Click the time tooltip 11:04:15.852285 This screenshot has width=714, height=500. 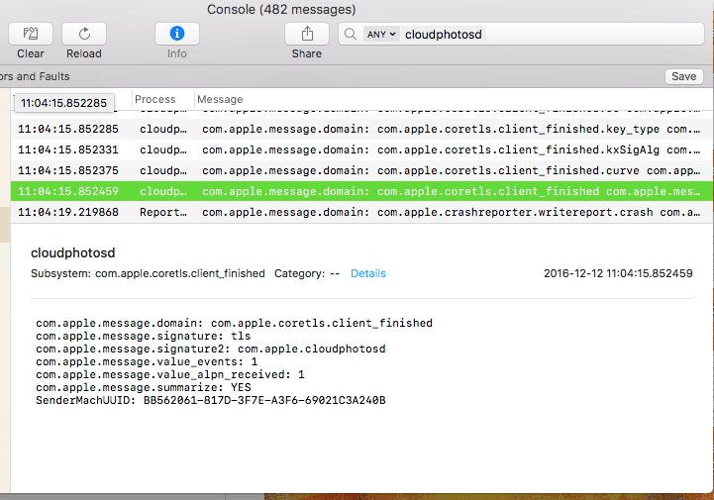63,103
